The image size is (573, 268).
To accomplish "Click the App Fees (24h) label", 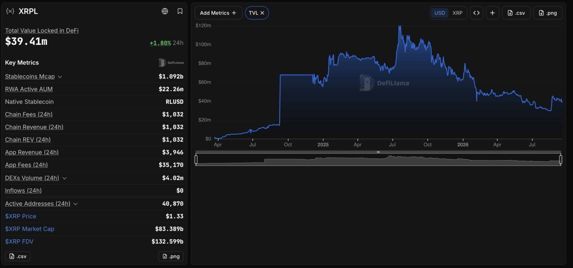I will (x=27, y=165).
